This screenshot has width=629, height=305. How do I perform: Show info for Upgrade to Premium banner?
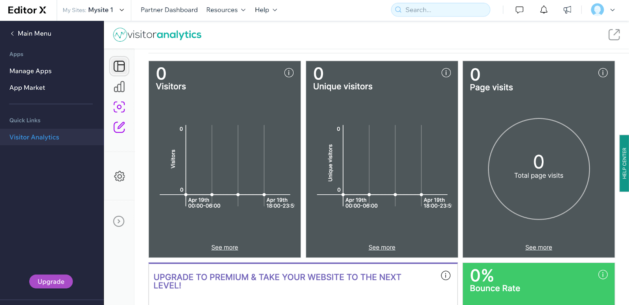(446, 276)
